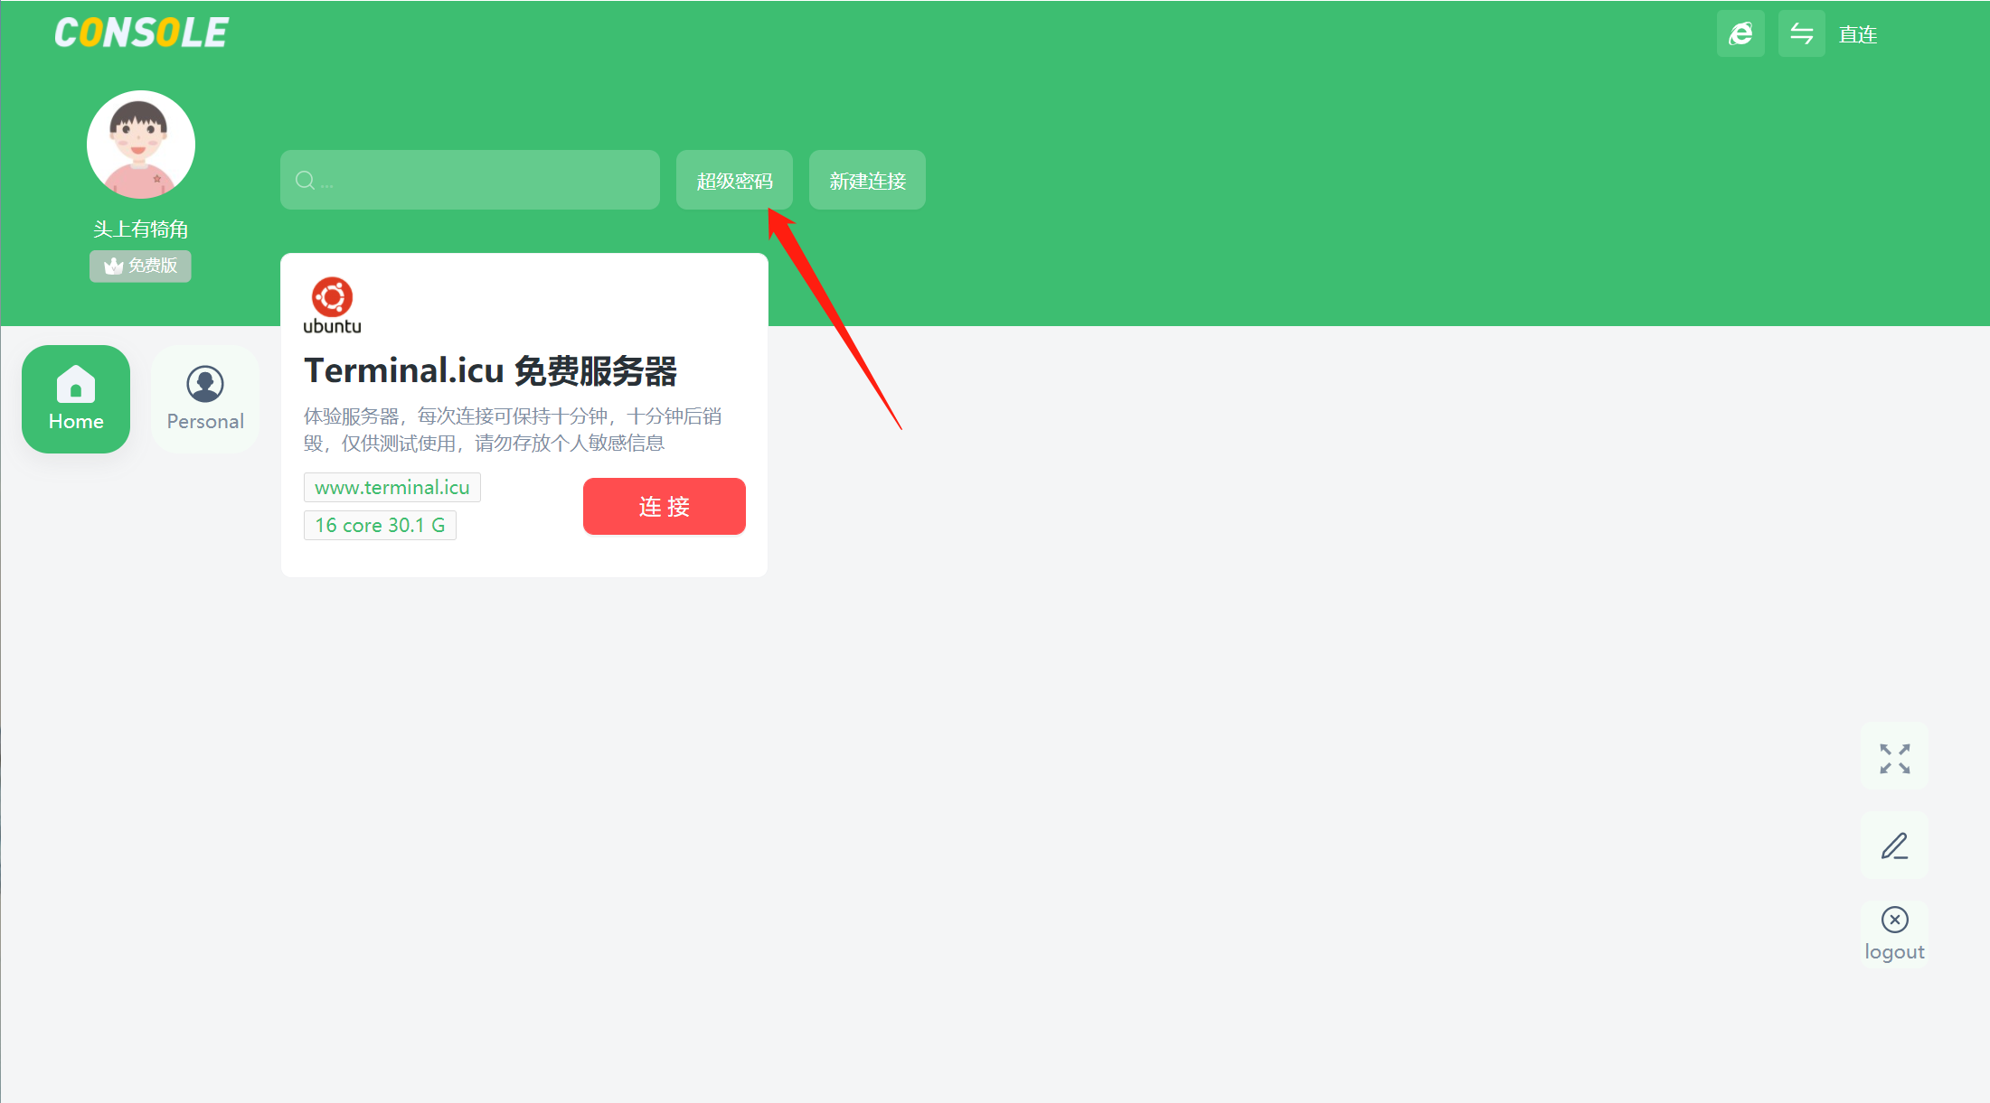Click the CONSOLE logo
1990x1103 pixels.
tap(141, 33)
